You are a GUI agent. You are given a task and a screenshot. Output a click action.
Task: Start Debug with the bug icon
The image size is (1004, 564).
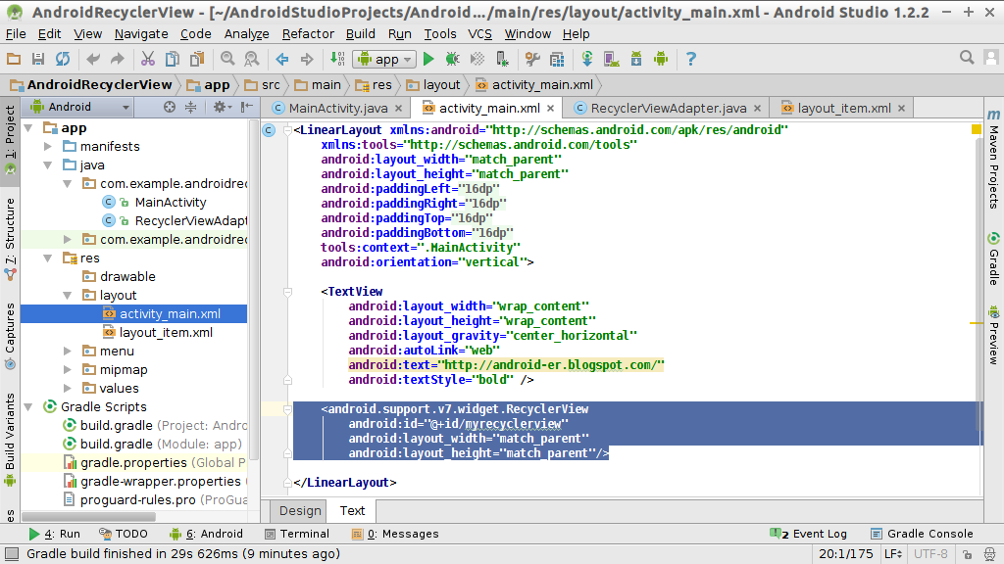pyautogui.click(x=453, y=59)
